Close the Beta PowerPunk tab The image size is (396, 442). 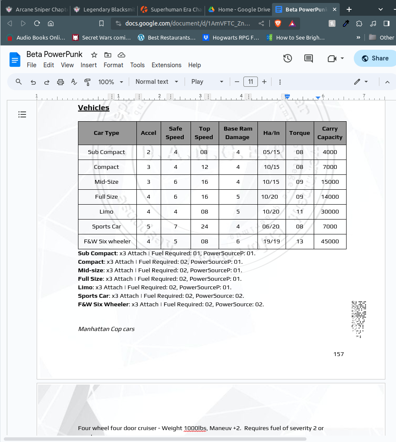tap(335, 9)
